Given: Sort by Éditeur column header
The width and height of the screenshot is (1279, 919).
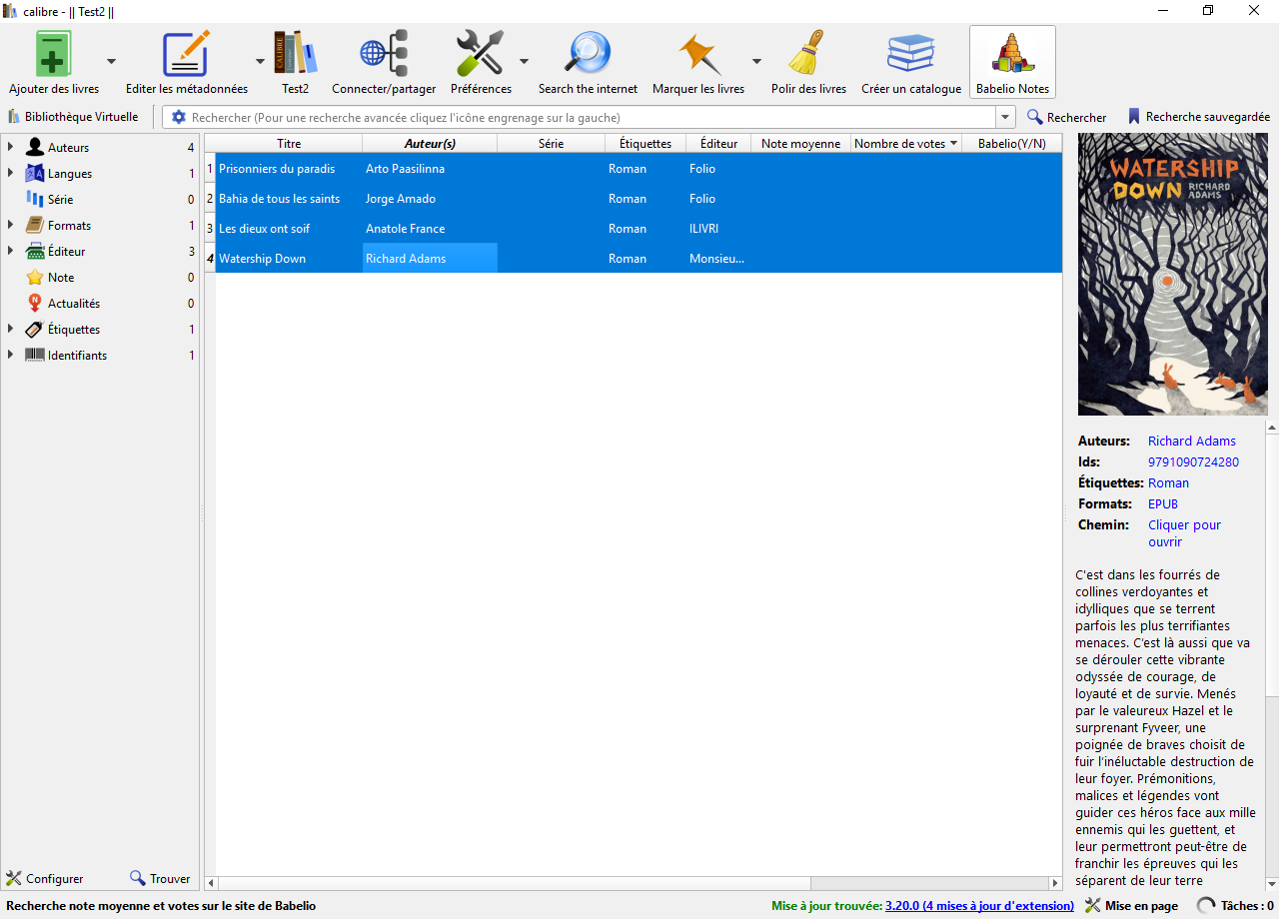Looking at the screenshot, I should point(718,144).
